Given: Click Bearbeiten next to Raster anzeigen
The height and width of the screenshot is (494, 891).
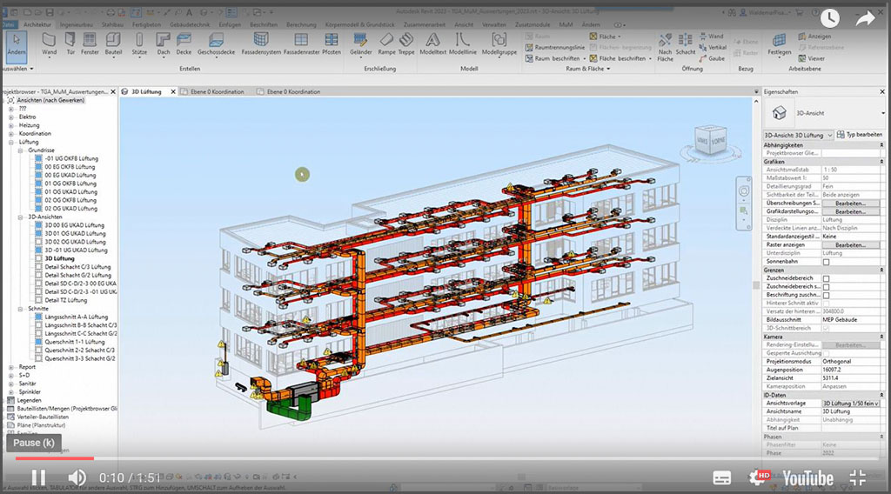Looking at the screenshot, I should point(850,245).
